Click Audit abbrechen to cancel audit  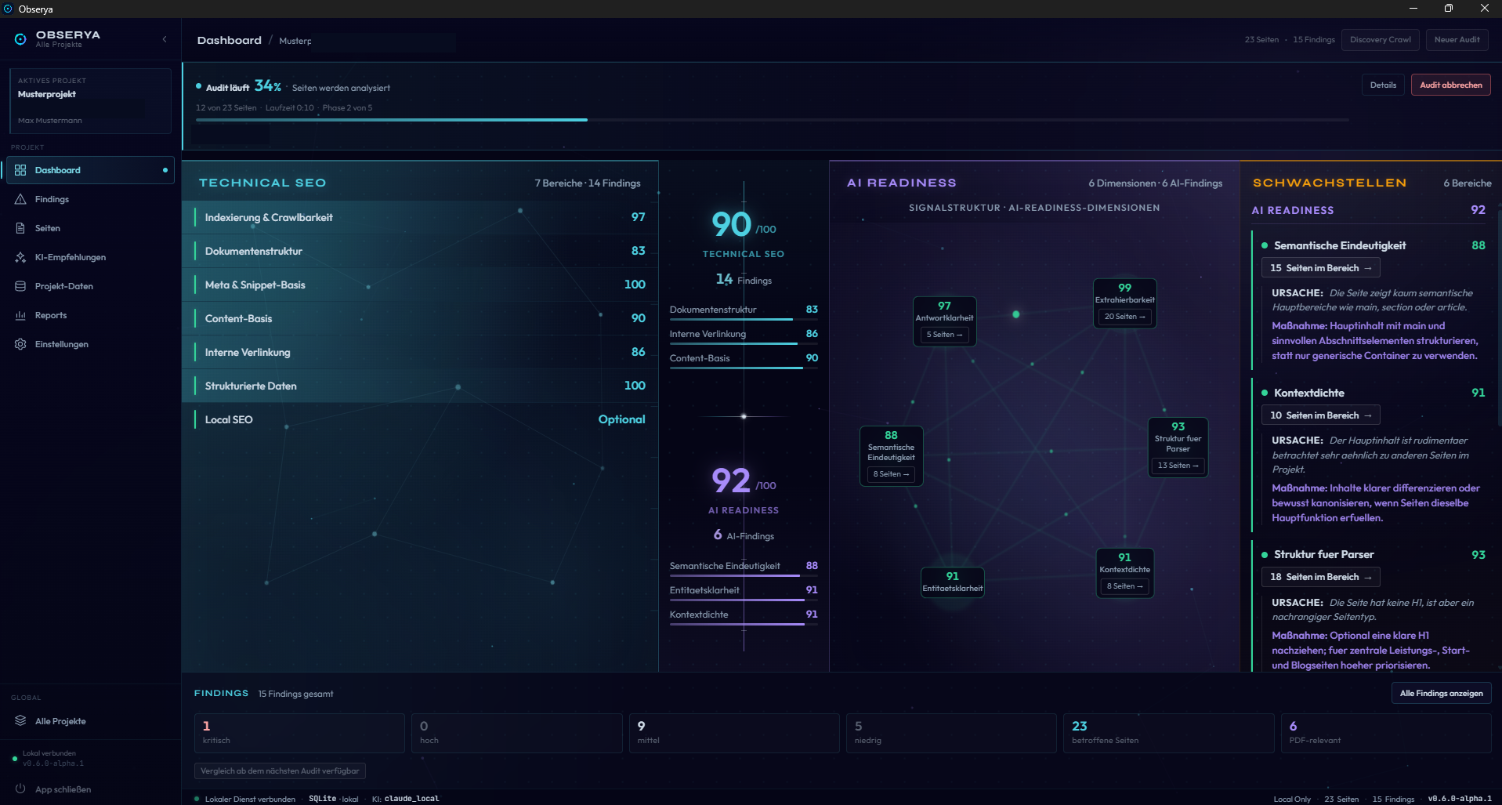pos(1450,85)
